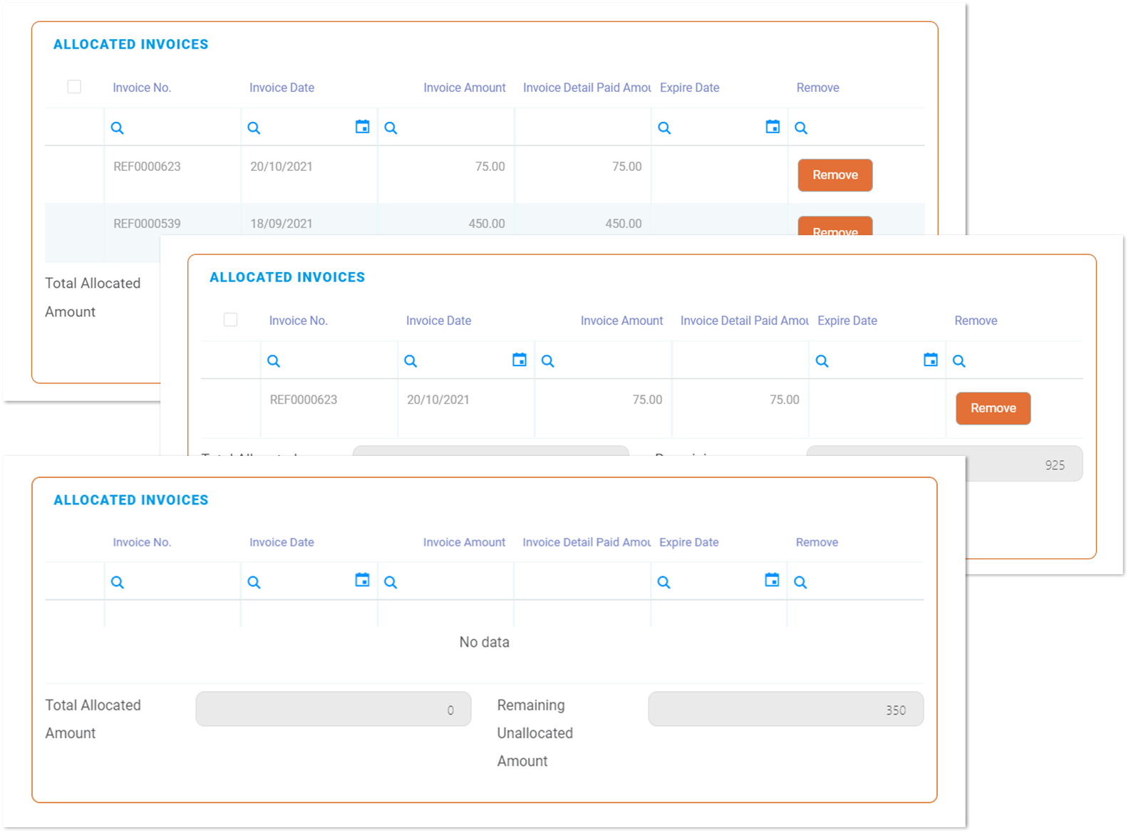This screenshot has height=835, width=1131.
Task: Open Invoice Date calendar in the No data panel
Action: pyautogui.click(x=362, y=580)
